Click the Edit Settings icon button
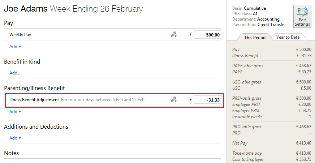The image size is (315, 163). point(302,17)
